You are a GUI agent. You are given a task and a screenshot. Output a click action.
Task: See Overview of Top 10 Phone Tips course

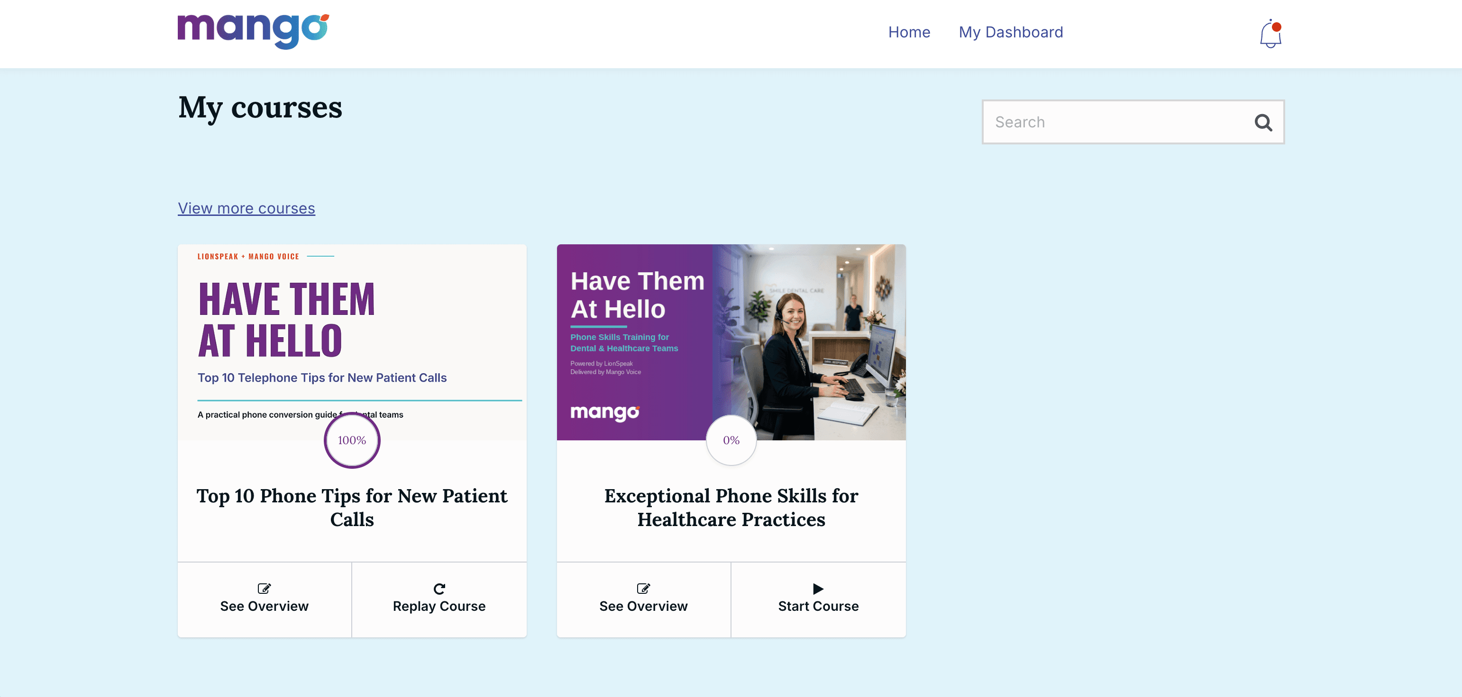tap(265, 599)
